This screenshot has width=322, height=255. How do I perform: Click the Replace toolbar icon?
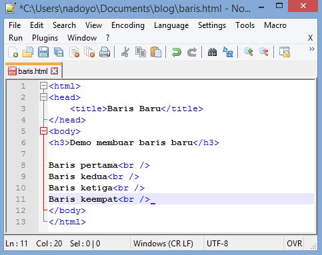pos(228,52)
